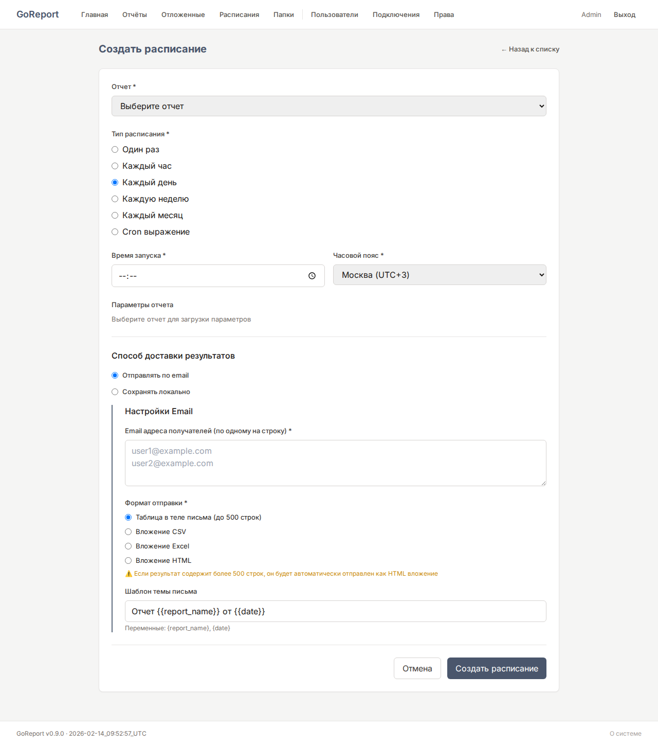
Task: Click the GoReport logo
Action: click(38, 14)
